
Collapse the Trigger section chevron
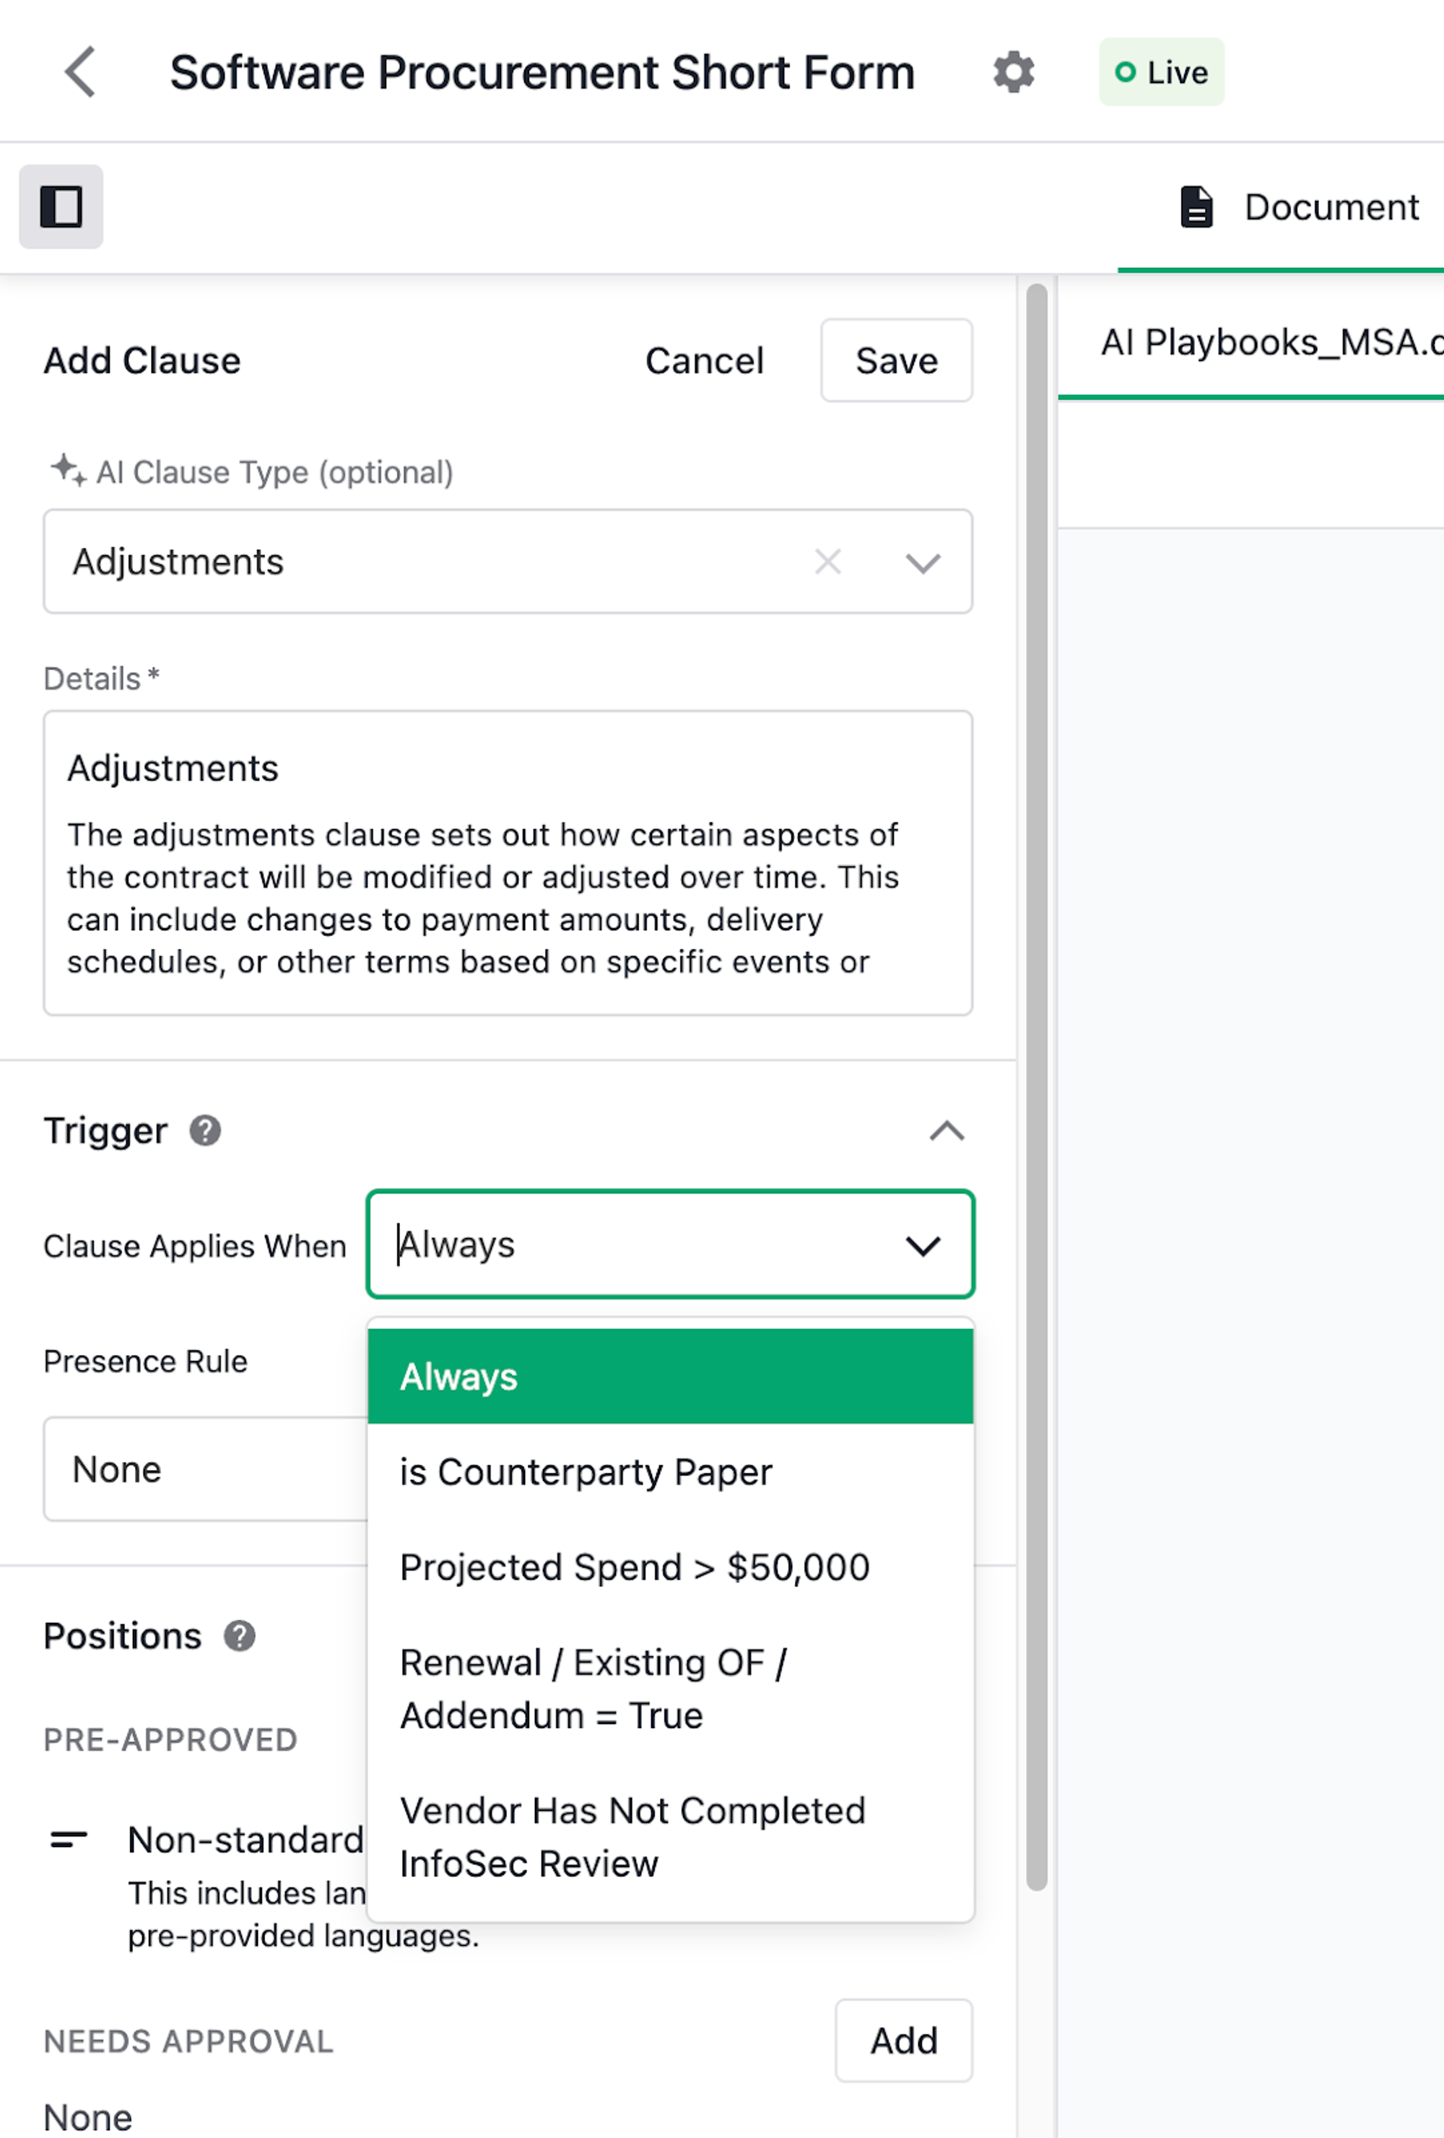click(947, 1130)
